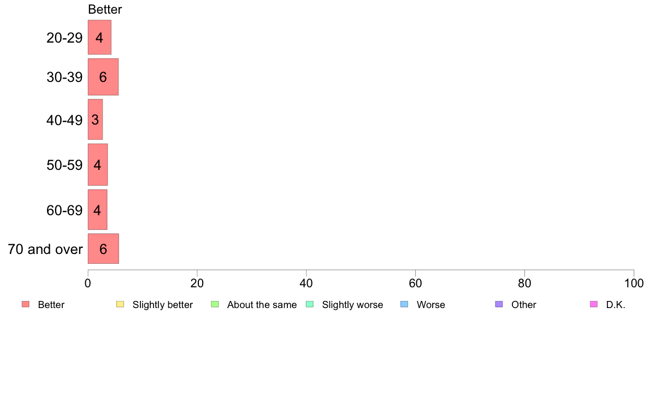
Task: Click the 40-49 category label
Action: click(x=64, y=120)
